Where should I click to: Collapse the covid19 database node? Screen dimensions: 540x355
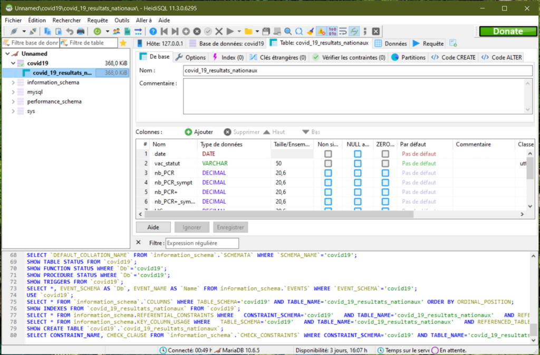[x=13, y=63]
